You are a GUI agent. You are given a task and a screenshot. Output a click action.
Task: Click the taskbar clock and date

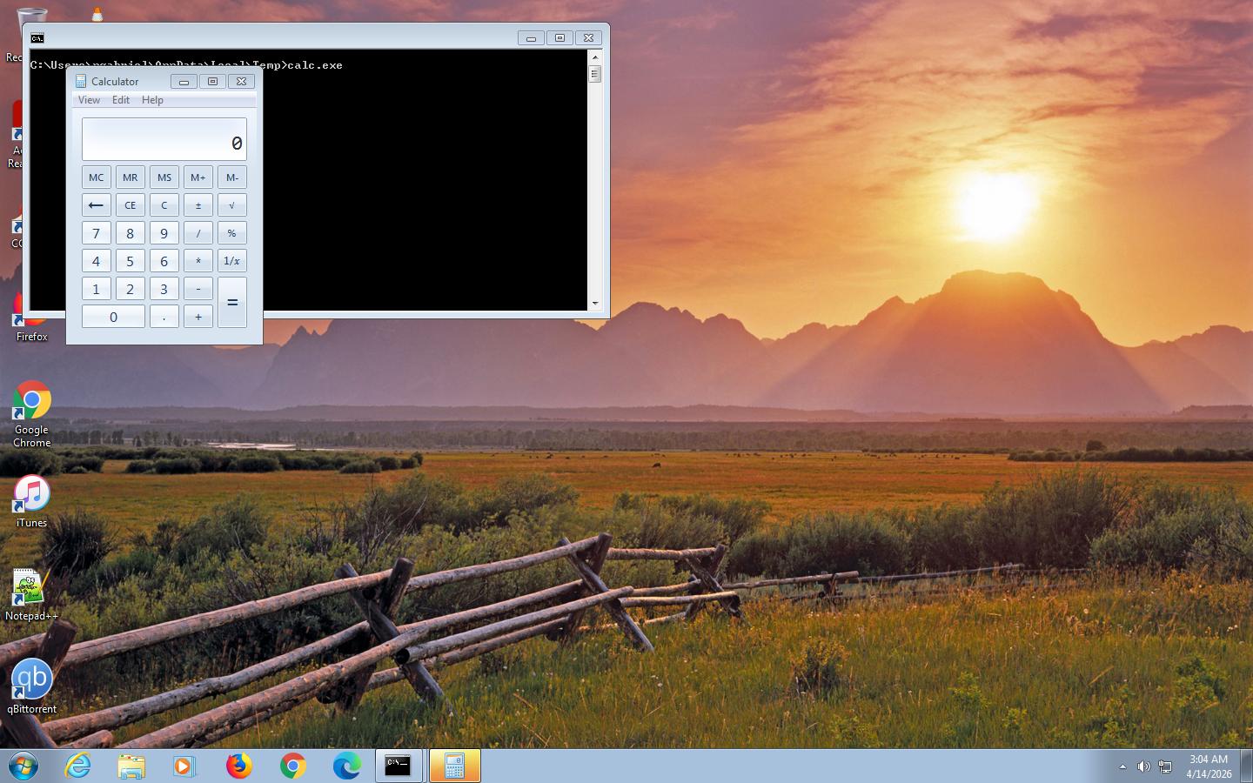(x=1209, y=766)
